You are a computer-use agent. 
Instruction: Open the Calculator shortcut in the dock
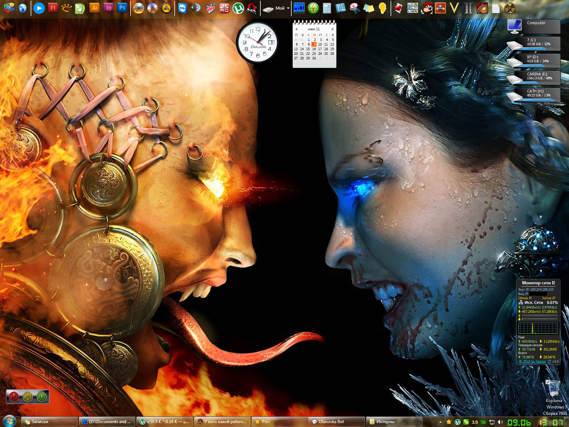pyautogui.click(x=327, y=8)
